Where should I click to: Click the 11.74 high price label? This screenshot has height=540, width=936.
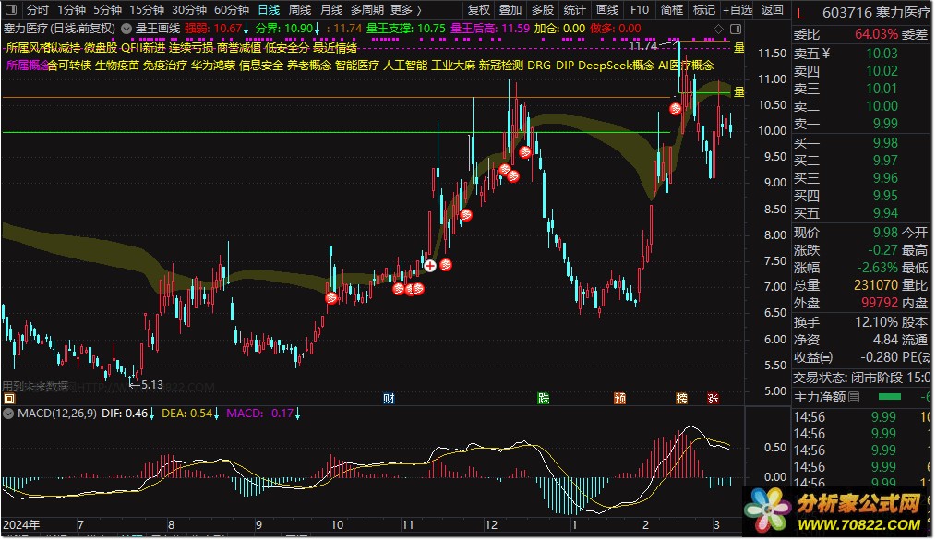[x=642, y=46]
